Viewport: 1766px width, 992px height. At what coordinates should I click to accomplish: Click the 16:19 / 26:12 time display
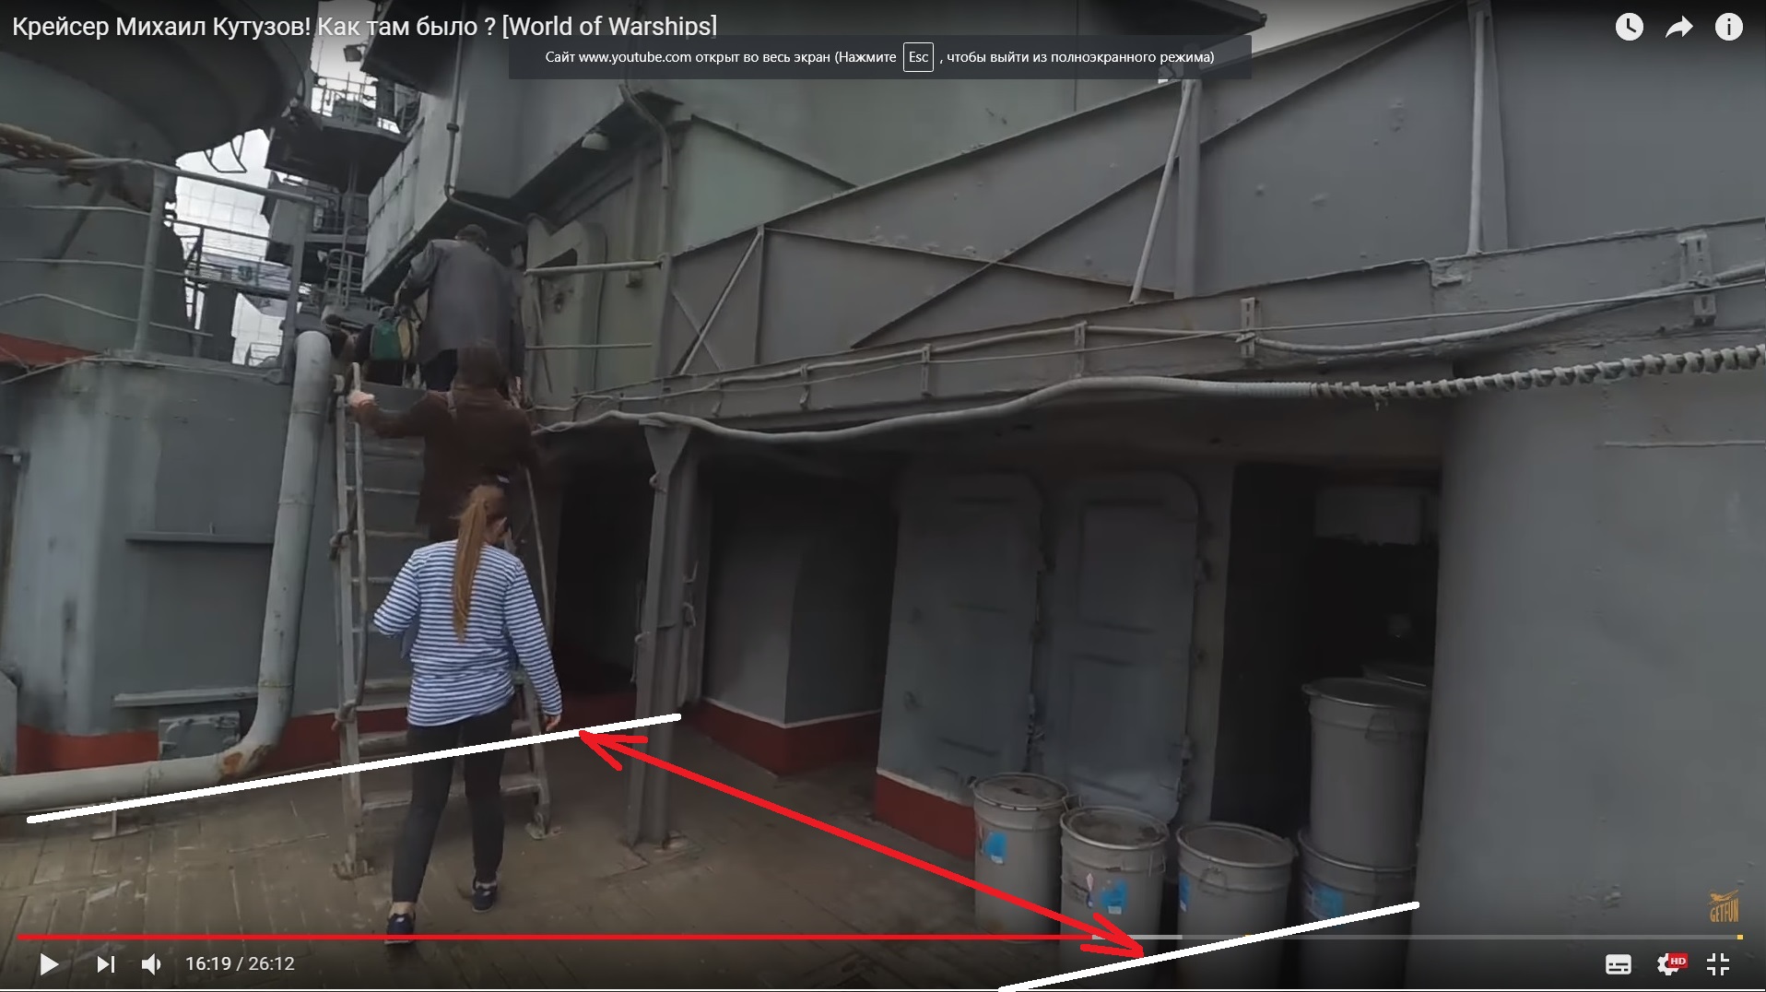click(240, 964)
